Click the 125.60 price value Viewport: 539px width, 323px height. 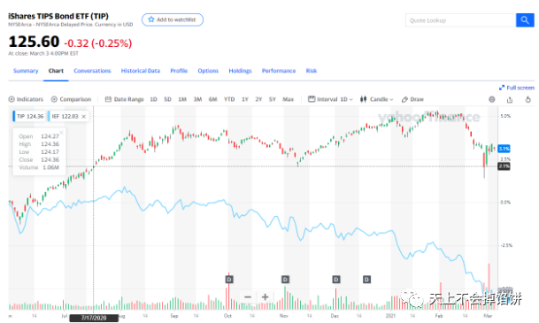[34, 42]
